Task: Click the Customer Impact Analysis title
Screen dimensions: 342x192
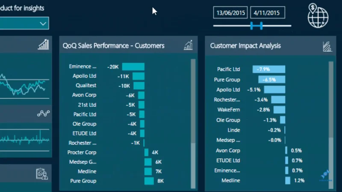Action: (245, 46)
